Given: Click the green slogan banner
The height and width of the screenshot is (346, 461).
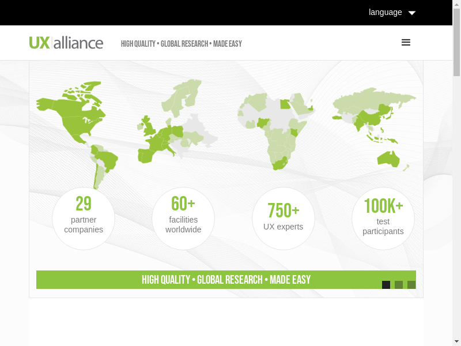Looking at the screenshot, I should pyautogui.click(x=226, y=280).
